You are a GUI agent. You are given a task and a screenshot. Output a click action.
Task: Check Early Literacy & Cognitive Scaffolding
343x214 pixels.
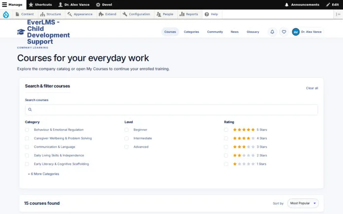[x=27, y=164]
